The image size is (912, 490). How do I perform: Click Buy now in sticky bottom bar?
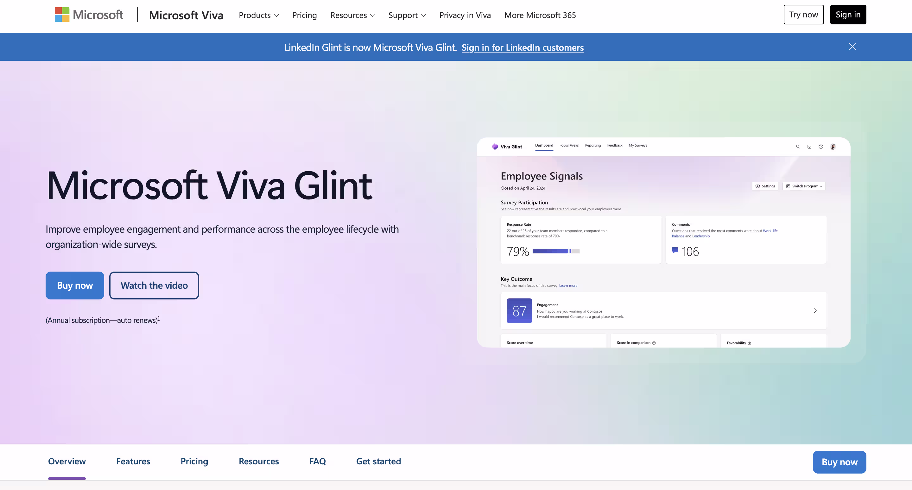pyautogui.click(x=839, y=462)
